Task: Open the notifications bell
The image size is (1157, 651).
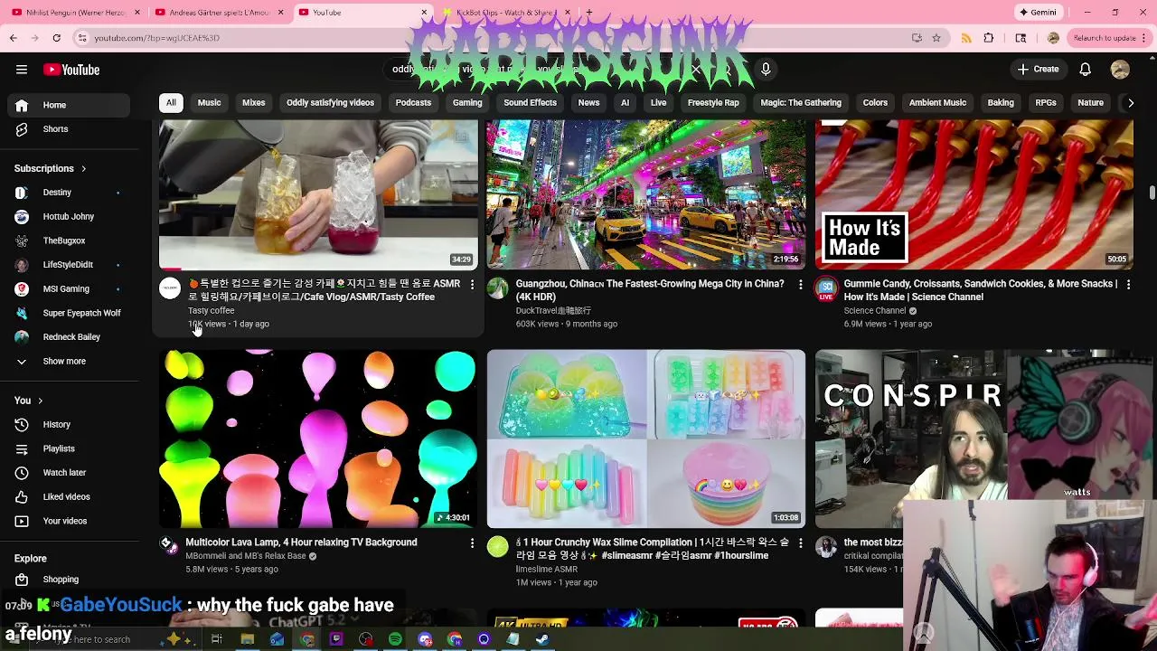Action: [x=1086, y=70]
